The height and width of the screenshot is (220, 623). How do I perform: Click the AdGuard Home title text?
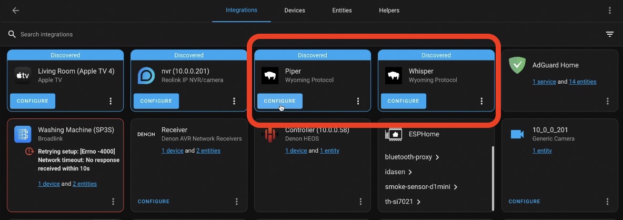(x=556, y=65)
